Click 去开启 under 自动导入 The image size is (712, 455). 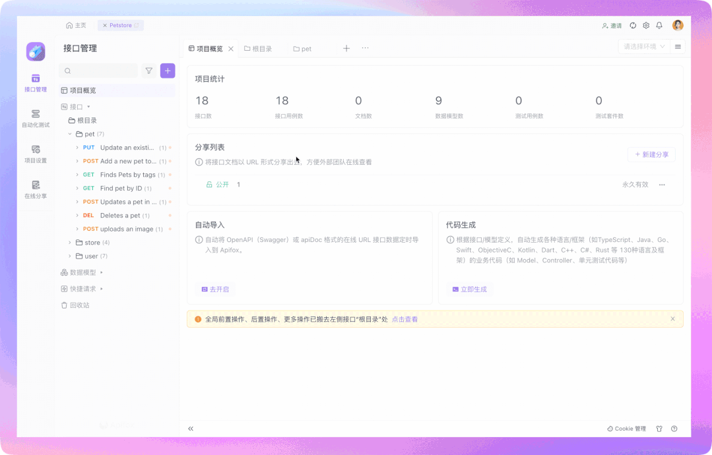[x=216, y=289]
